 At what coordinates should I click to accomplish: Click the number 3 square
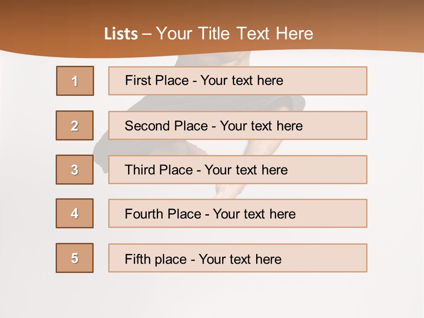75,170
